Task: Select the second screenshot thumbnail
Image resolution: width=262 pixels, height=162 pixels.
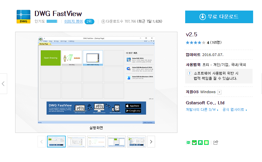Action: pyautogui.click(x=76, y=142)
